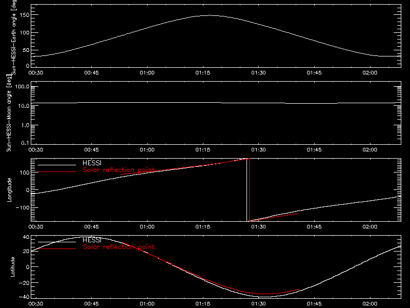Screen dimensions: 410x308
Task: Click the 1.0 tick on Moon angle axis
Action: 25,125
